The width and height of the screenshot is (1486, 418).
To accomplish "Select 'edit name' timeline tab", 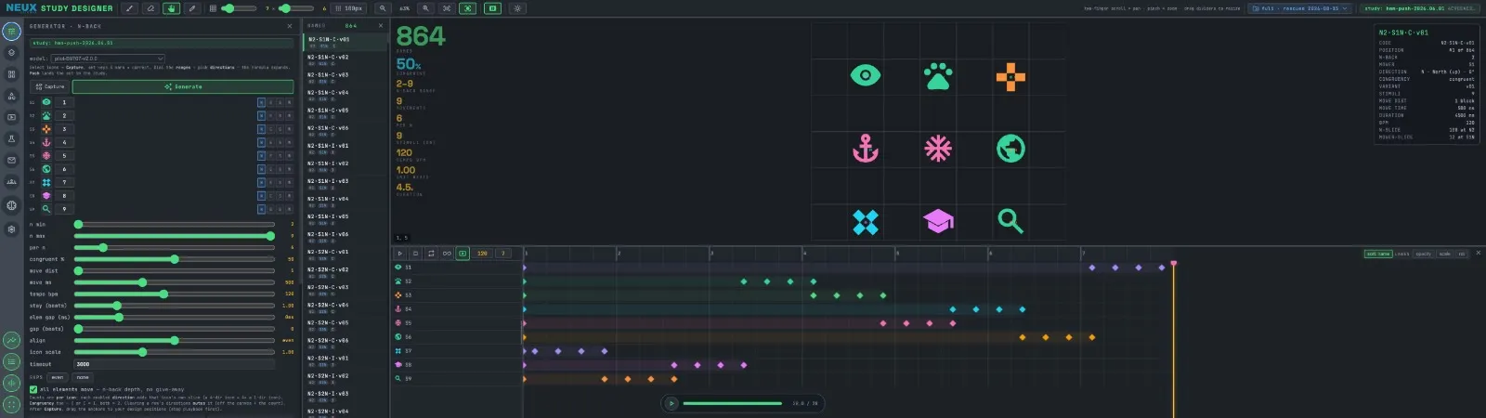I will point(1378,254).
